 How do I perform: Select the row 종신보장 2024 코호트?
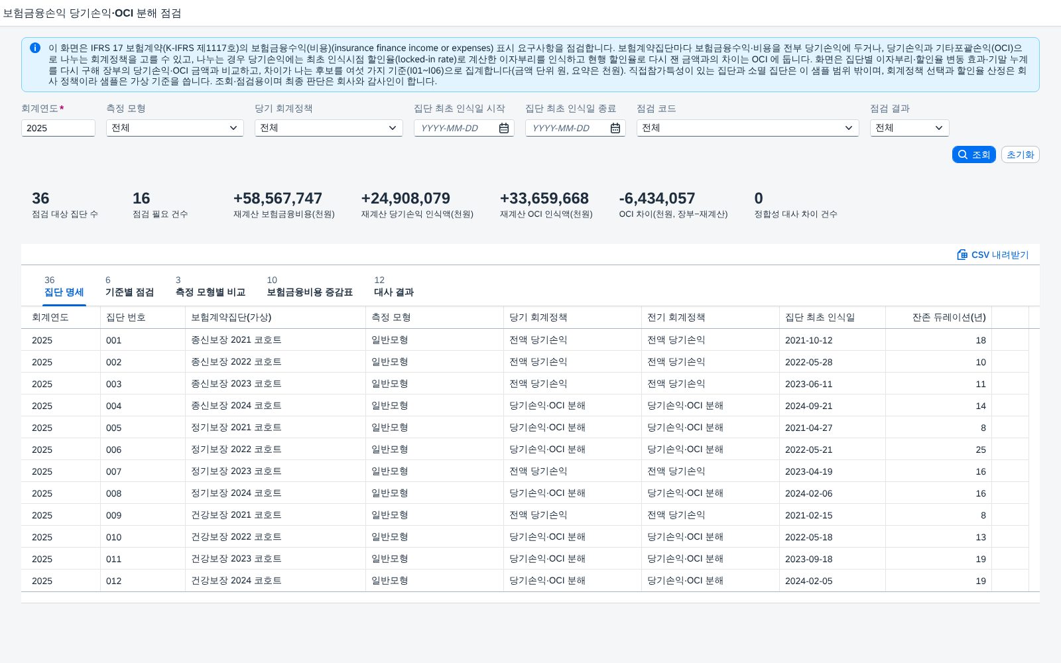(525, 406)
